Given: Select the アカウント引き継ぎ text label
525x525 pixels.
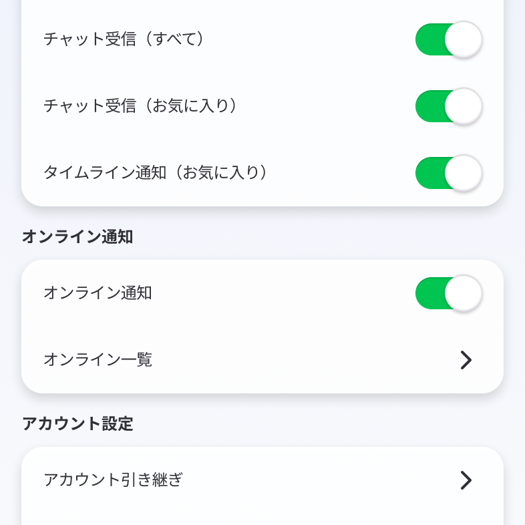Looking at the screenshot, I should point(113,480).
